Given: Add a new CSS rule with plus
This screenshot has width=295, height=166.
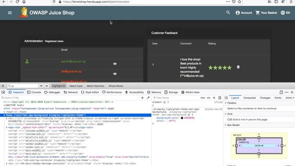Looking at the screenshot, I should 214,98.
